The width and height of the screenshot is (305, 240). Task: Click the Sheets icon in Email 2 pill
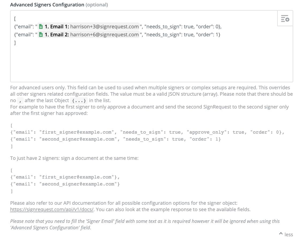click(x=41, y=34)
